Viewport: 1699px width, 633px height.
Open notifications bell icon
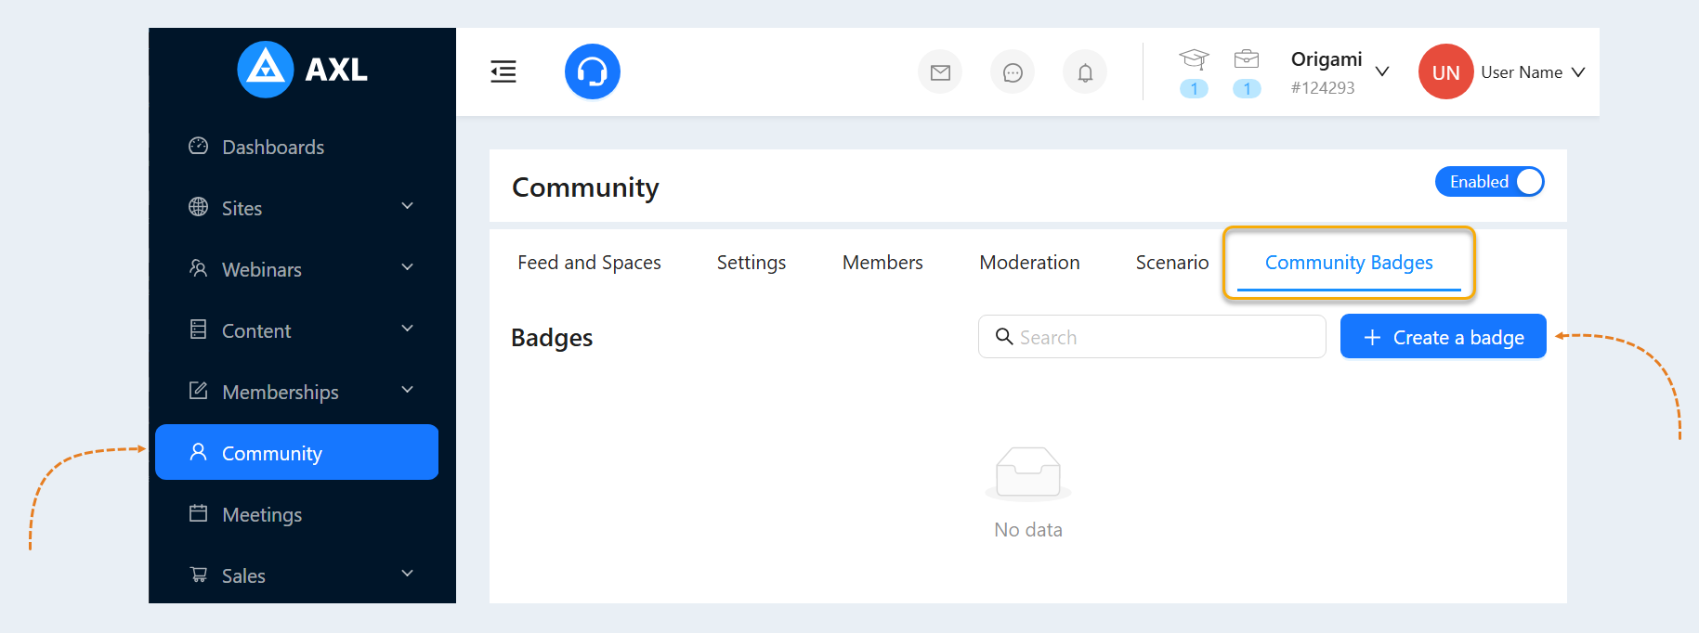click(1085, 72)
